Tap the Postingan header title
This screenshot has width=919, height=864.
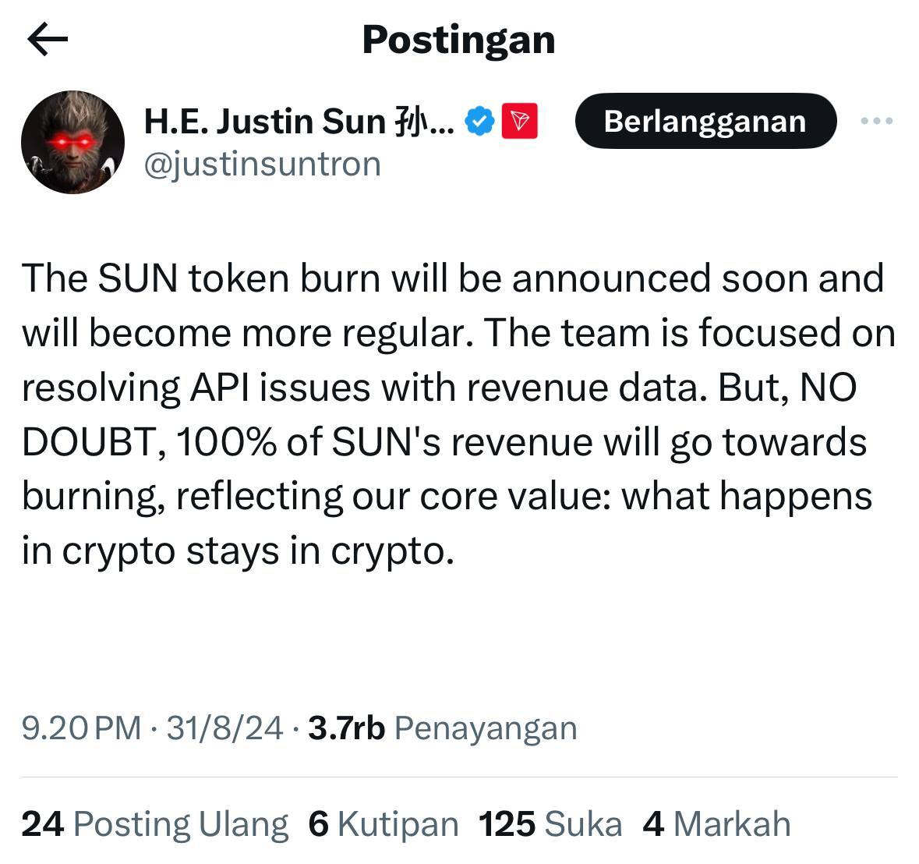[x=458, y=40]
